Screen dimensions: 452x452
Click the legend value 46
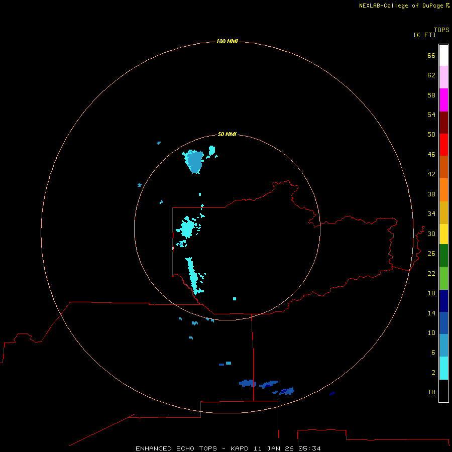point(431,155)
